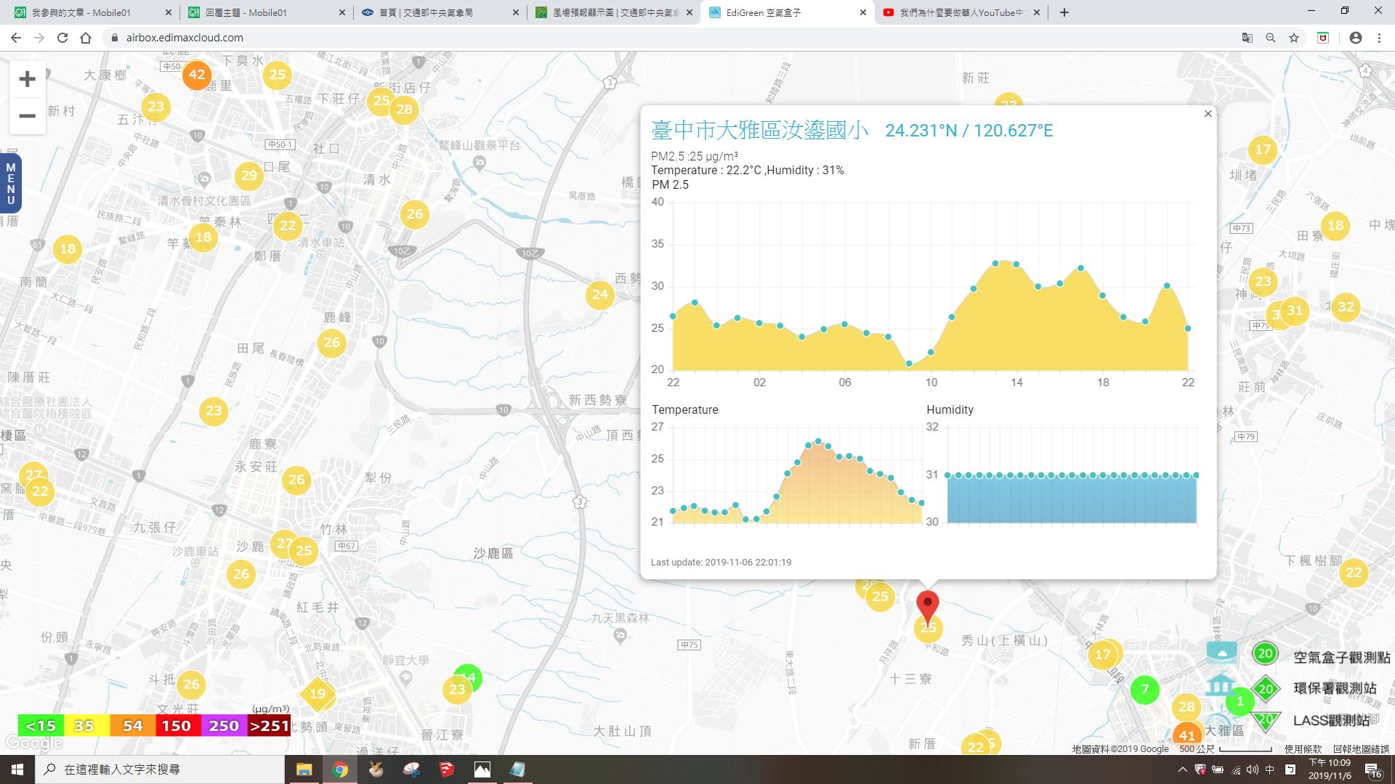Bookmark this page with star icon
The height and width of the screenshot is (784, 1395).
tap(1294, 38)
